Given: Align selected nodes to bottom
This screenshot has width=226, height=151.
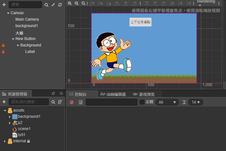Looking at the screenshot, I should coord(109,3).
